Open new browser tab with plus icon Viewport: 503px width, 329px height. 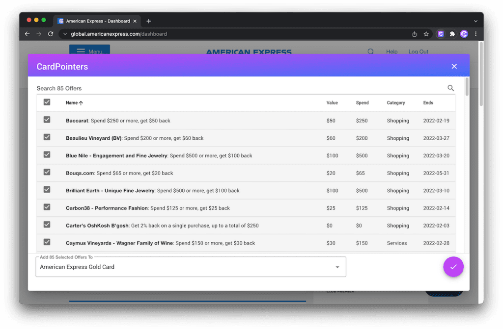149,21
